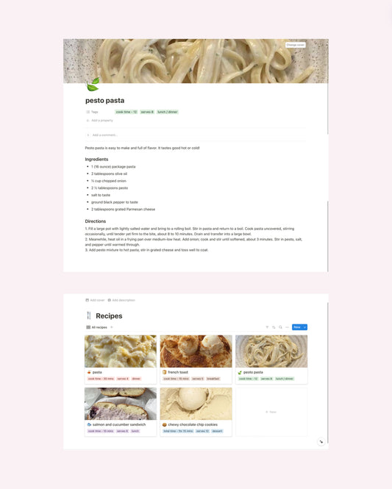Screen dimensions: 392x489
Task: Click the Change cover button
Action: coord(296,45)
